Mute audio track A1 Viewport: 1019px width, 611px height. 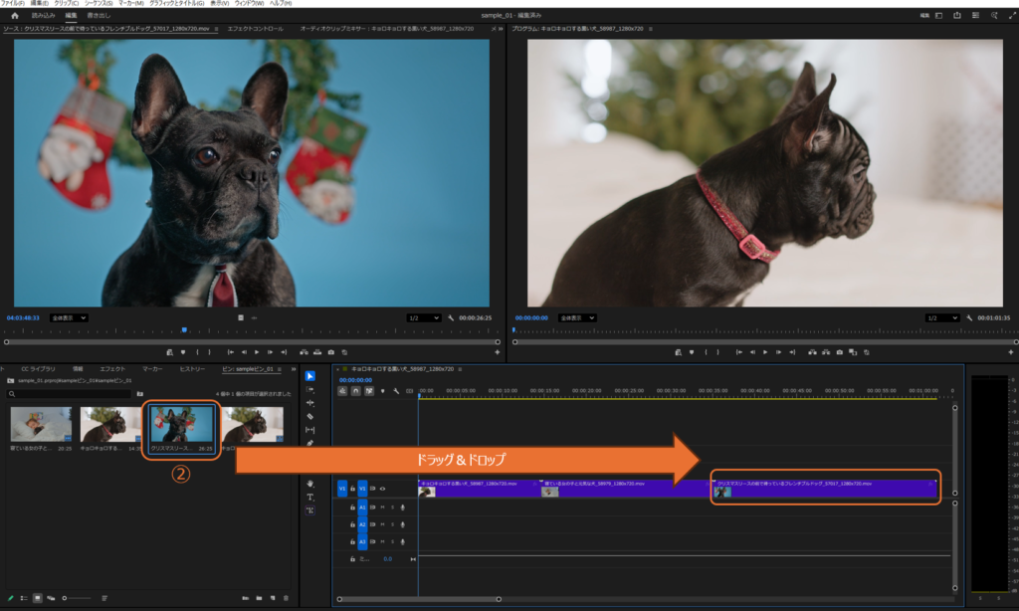383,507
